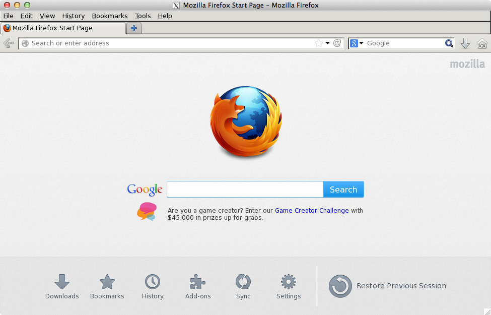Click the Firefox logo on start page
Image resolution: width=491 pixels, height=315 pixels.
tap(246, 121)
